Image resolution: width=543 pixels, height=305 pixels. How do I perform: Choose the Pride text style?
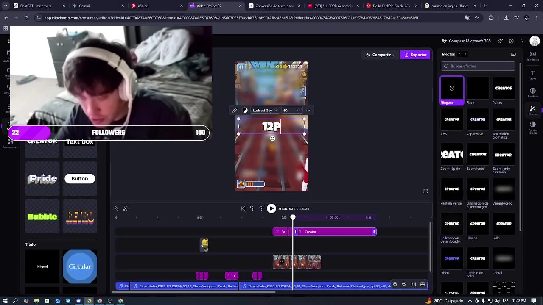pos(42,179)
